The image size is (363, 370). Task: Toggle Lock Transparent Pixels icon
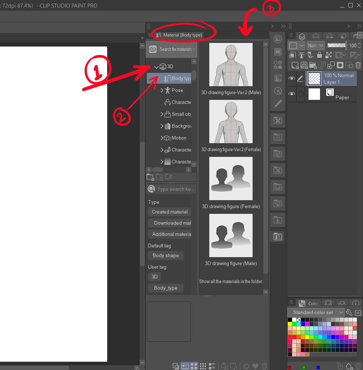point(328,55)
